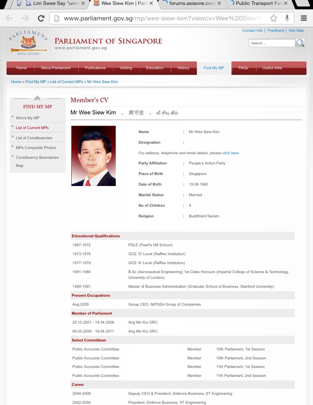Open the Site Map link

[x=296, y=31]
